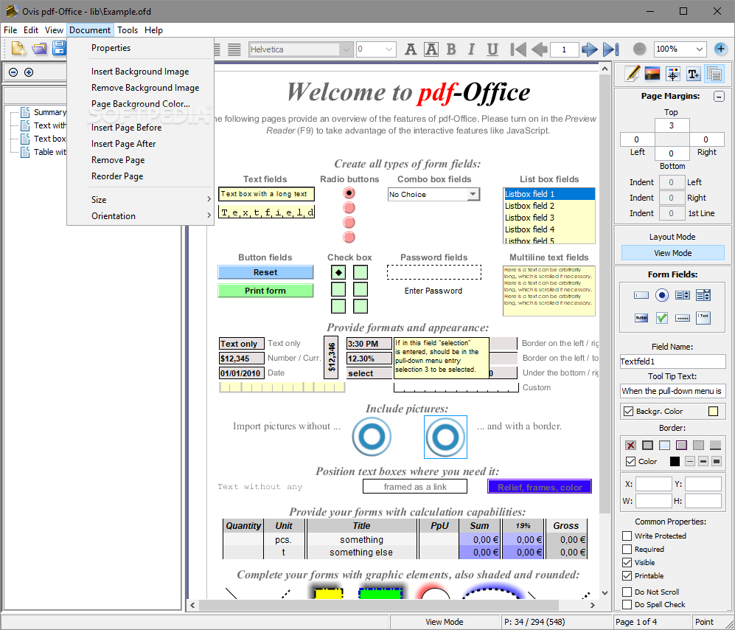Uncheck the Visible checkbox
This screenshot has height=630, width=735.
pyautogui.click(x=627, y=562)
